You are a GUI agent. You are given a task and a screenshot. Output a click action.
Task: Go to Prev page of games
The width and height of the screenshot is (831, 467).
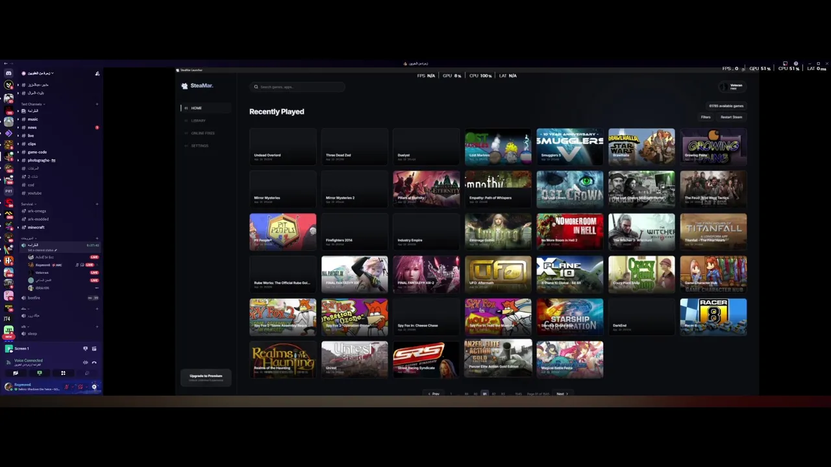pos(433,394)
